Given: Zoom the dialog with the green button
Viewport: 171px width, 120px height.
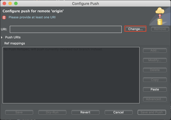Looking at the screenshot, I should point(16,4).
